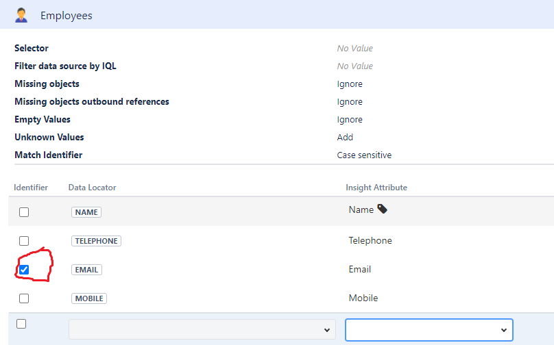Click the Employees heading title
This screenshot has height=345, width=554.
click(x=67, y=16)
